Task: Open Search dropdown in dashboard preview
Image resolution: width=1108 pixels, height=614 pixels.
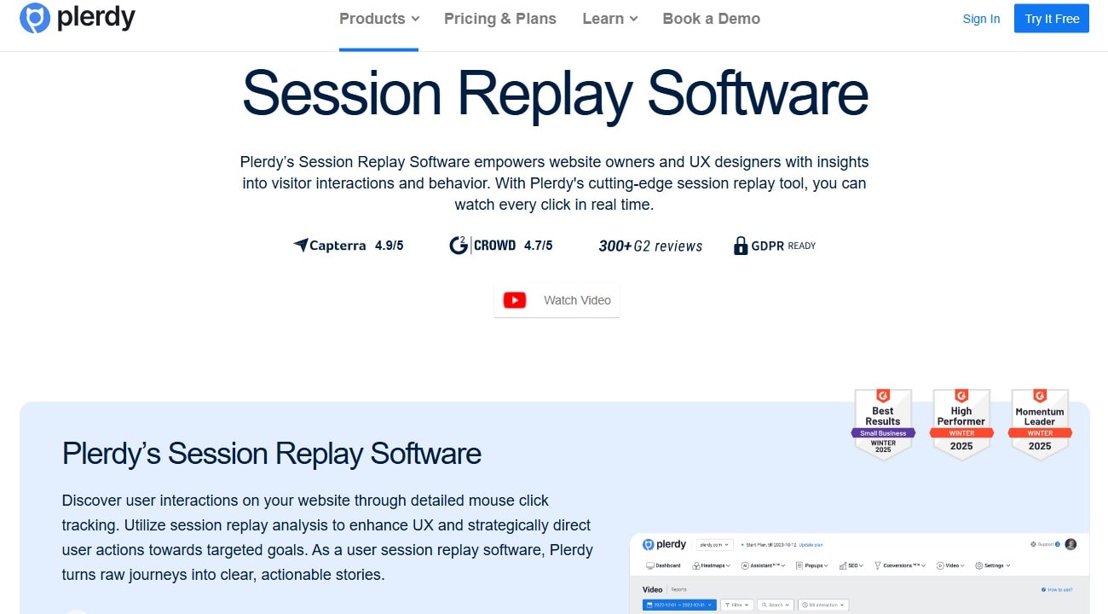Action: coord(776,605)
